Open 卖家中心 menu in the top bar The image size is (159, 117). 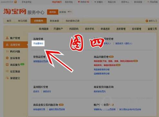pyautogui.click(x=125, y=2)
